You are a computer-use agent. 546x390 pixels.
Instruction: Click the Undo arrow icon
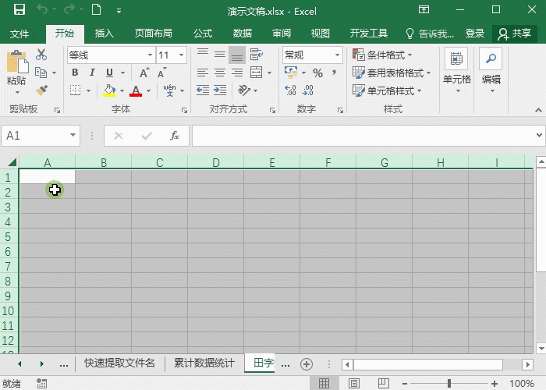coord(42,9)
